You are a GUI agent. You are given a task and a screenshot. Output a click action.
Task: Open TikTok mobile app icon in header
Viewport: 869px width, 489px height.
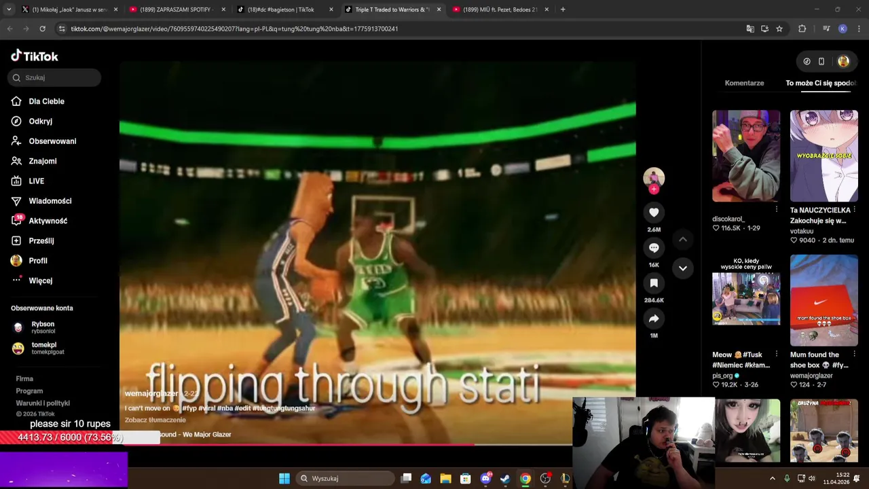tap(821, 61)
